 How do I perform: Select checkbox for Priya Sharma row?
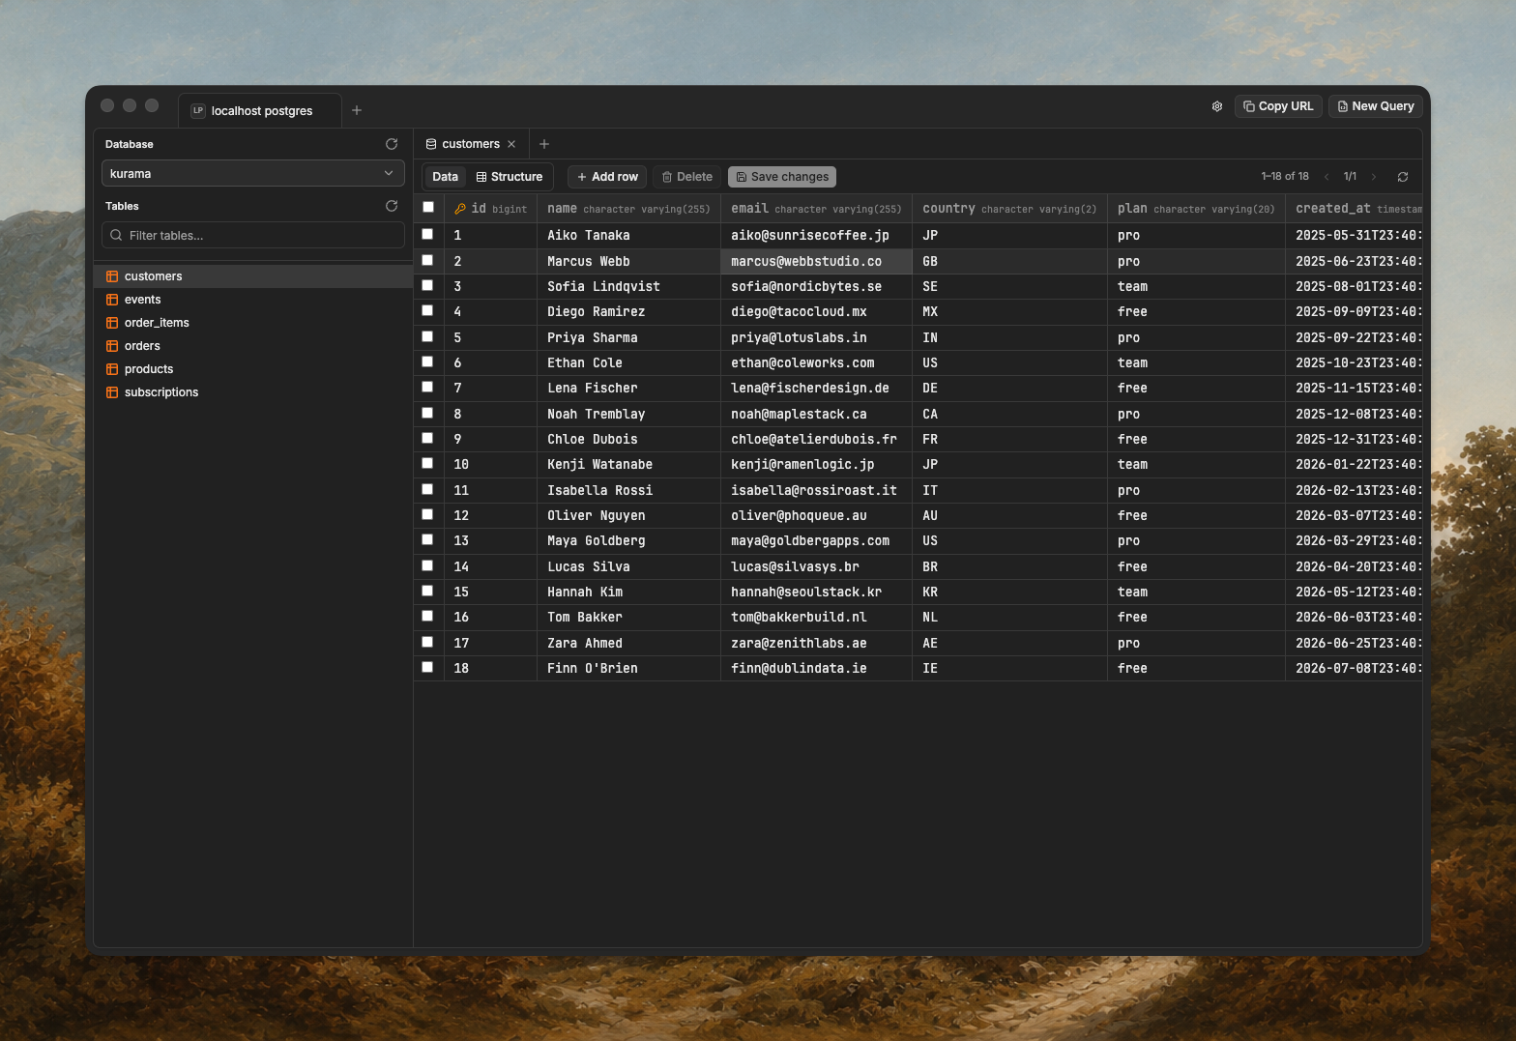[x=427, y=336]
